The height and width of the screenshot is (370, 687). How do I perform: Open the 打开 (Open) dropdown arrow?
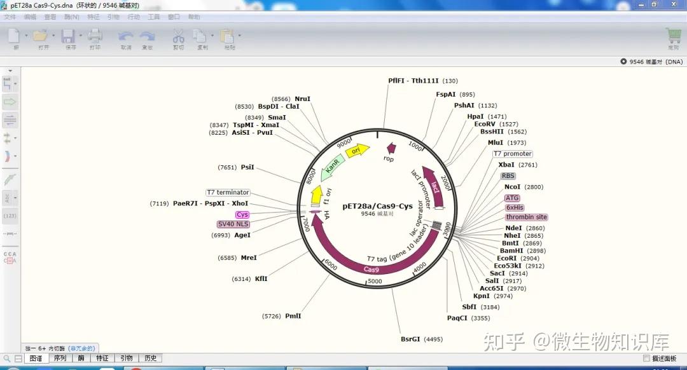53,35
